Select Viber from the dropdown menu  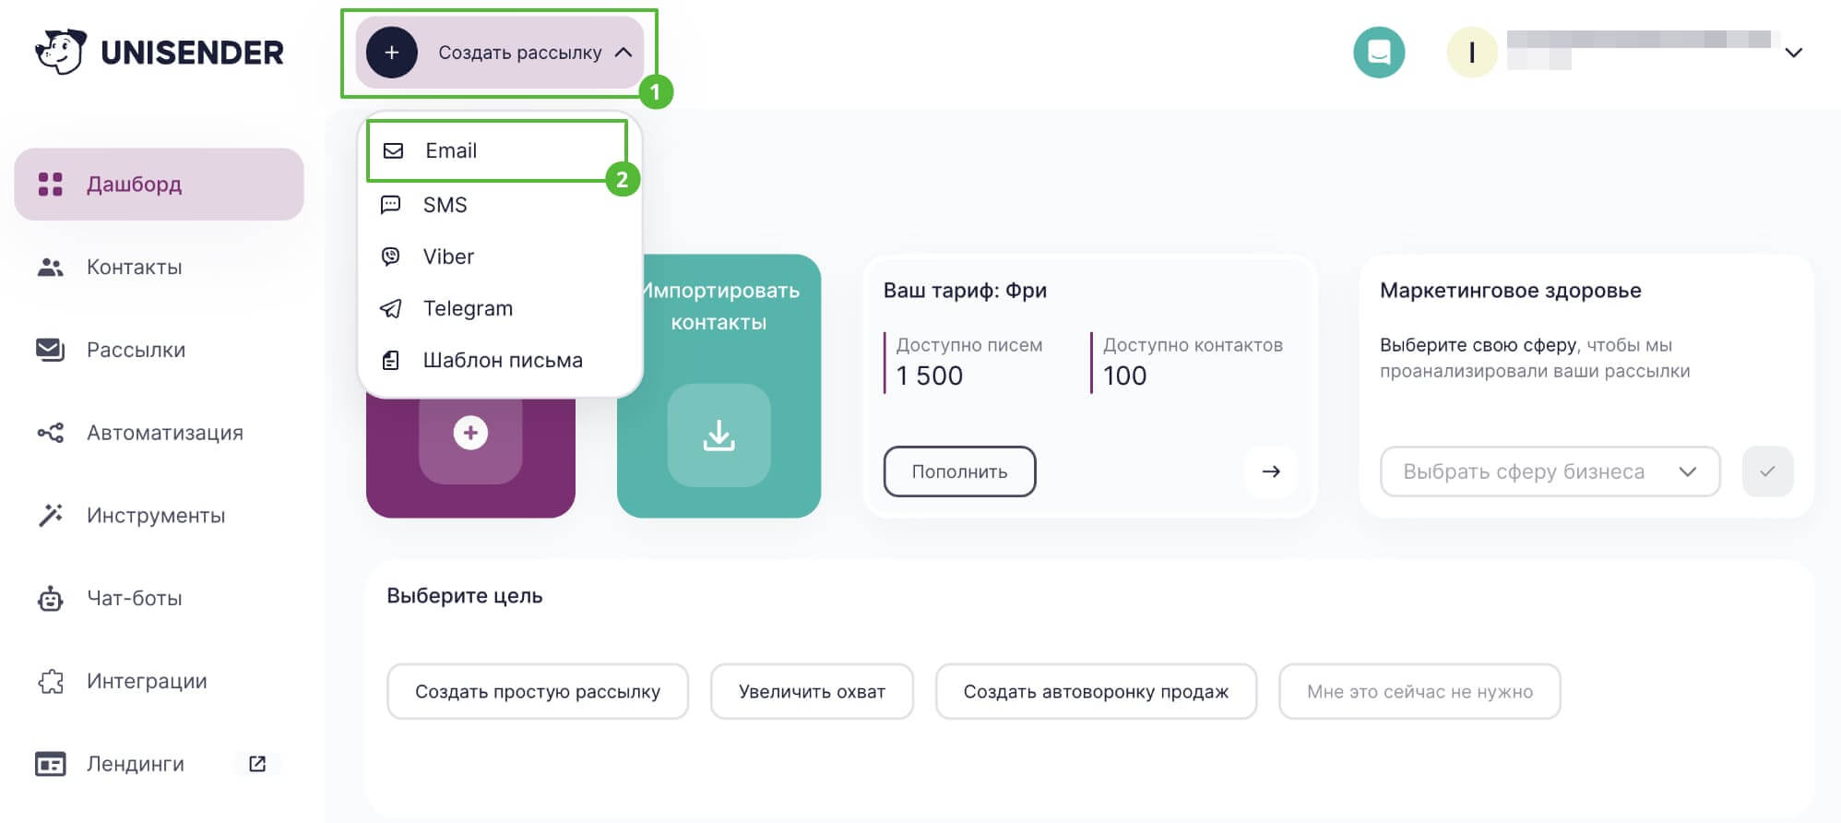tap(499, 256)
